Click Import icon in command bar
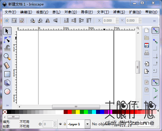The width and height of the screenshot is (162, 131). [x=147, y=64]
